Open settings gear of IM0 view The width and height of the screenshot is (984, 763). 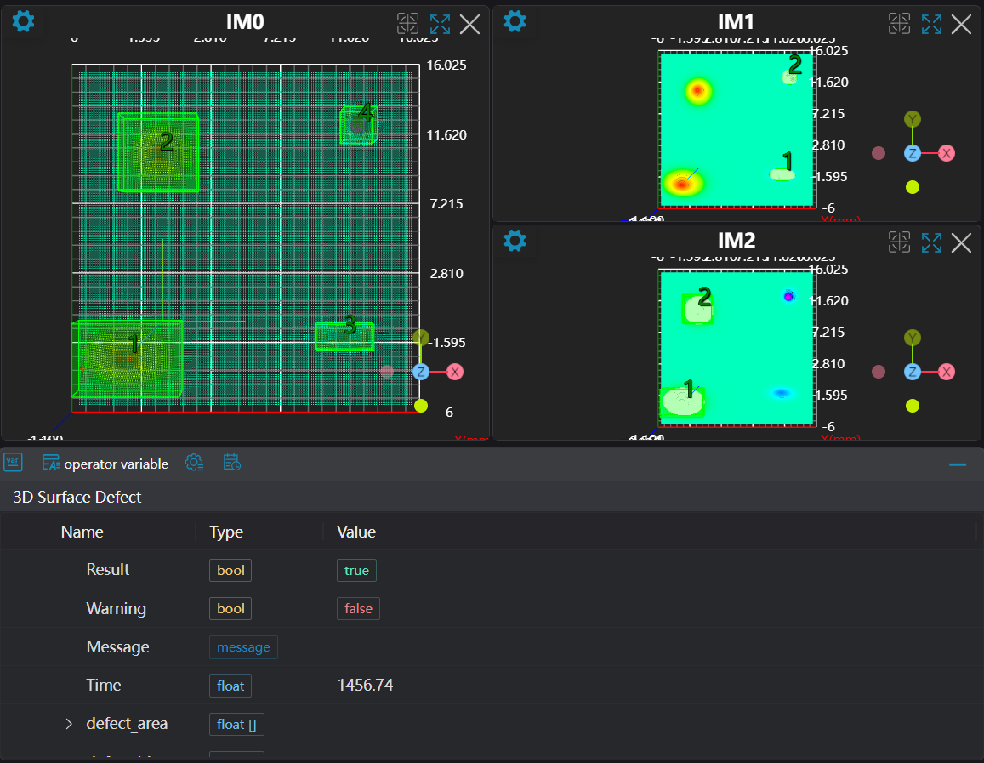tap(24, 21)
